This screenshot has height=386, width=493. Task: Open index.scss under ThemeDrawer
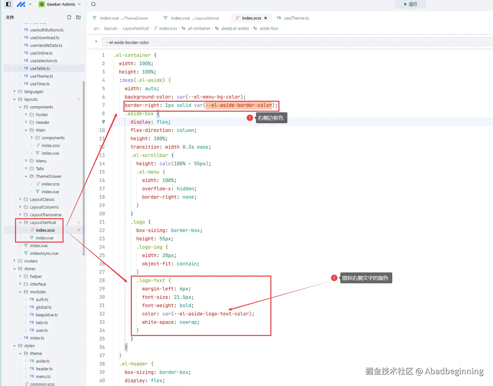[50, 184]
